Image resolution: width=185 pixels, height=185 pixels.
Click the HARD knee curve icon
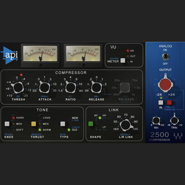pyautogui.click(x=13, y=115)
